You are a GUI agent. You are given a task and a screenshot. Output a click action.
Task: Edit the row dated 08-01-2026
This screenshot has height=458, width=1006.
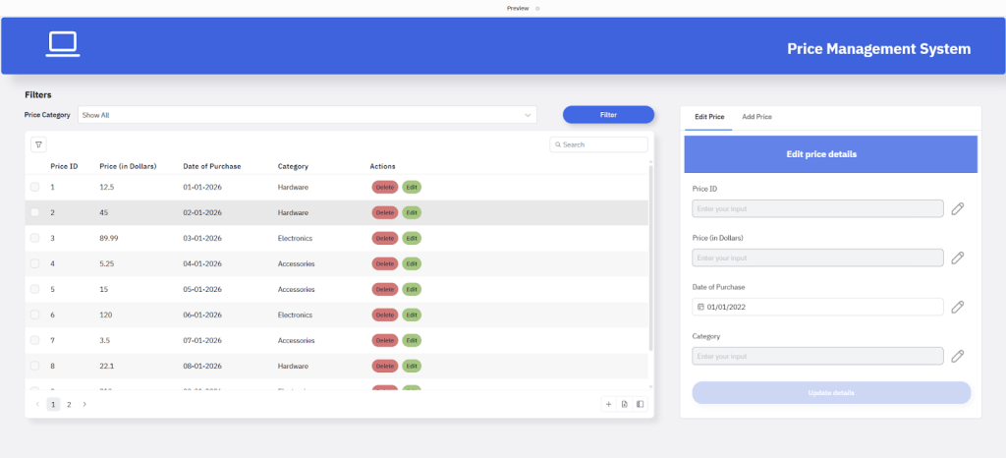click(412, 366)
